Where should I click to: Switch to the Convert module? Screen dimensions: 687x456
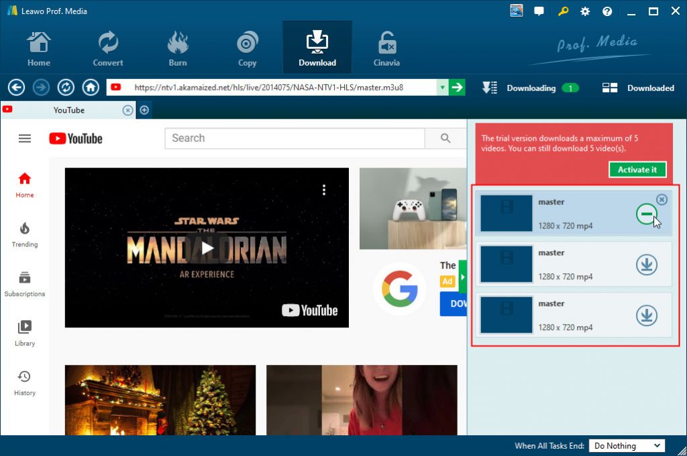tap(107, 47)
